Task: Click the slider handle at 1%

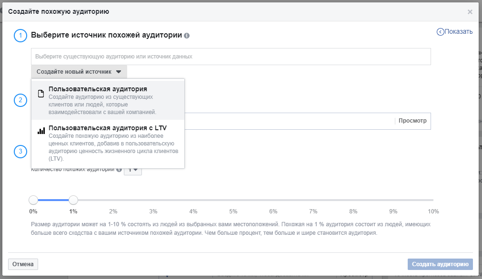Action: coord(73,200)
